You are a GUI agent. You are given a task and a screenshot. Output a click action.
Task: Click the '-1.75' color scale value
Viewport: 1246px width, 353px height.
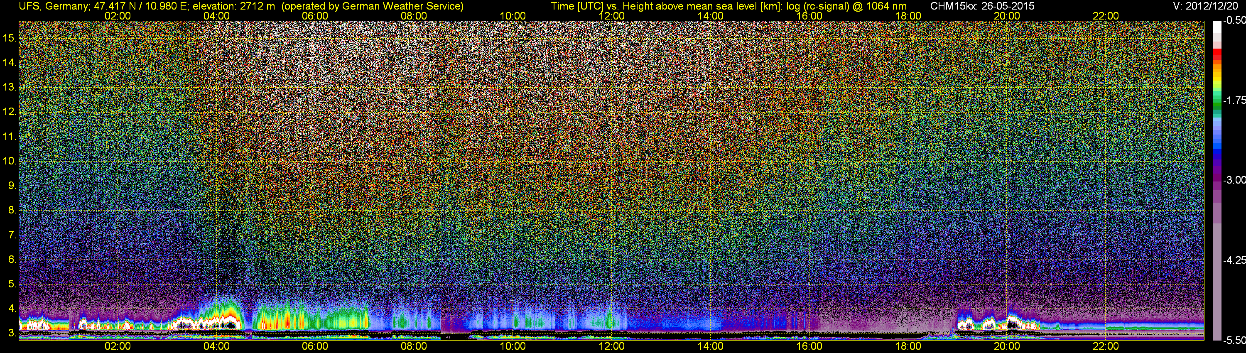tap(1234, 101)
